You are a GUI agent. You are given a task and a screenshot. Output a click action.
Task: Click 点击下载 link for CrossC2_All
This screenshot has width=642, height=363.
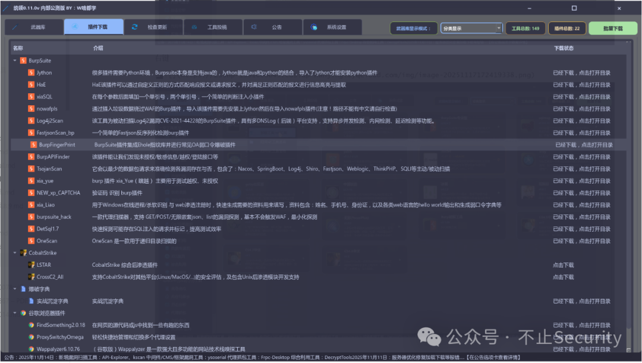pyautogui.click(x=562, y=277)
